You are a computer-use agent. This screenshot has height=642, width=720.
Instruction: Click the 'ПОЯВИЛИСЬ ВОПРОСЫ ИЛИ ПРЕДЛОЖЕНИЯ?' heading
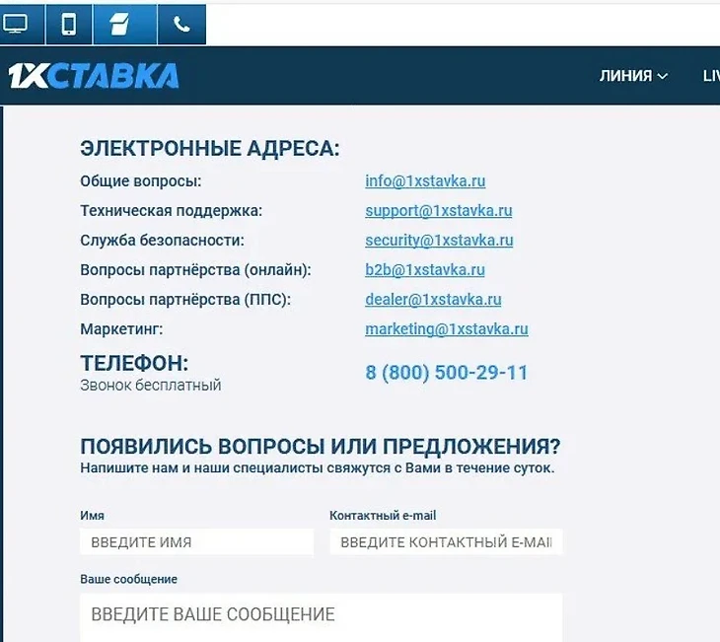pyautogui.click(x=321, y=446)
